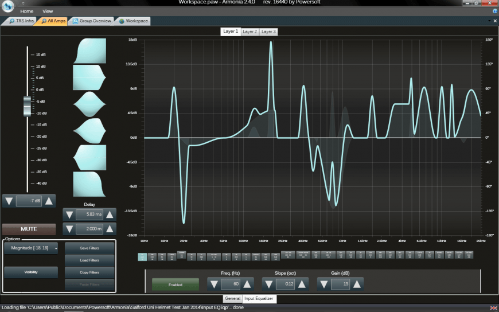
Task: Select the Layer 2 tab
Action: click(x=250, y=32)
